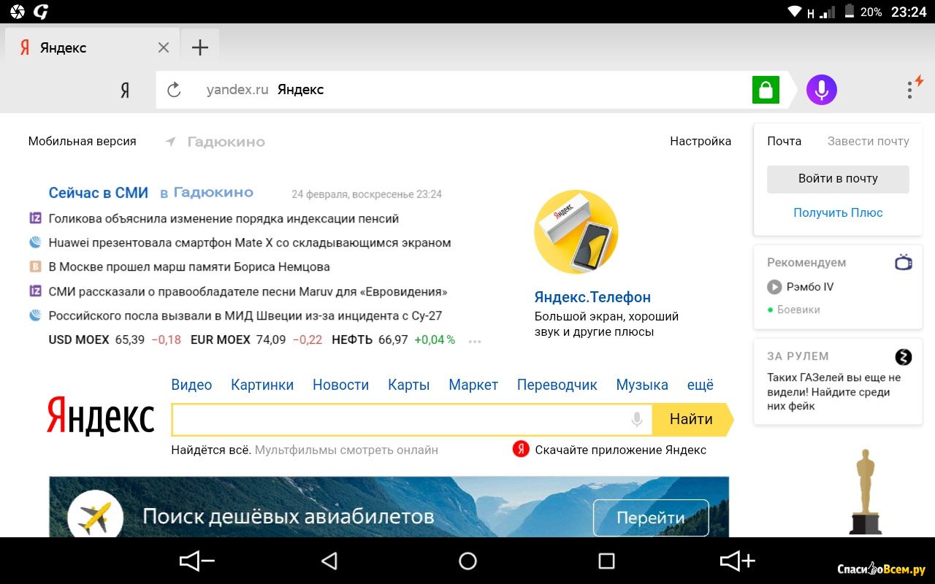This screenshot has height=584, width=935.
Task: Expand more quotes with three dots
Action: pos(475,341)
